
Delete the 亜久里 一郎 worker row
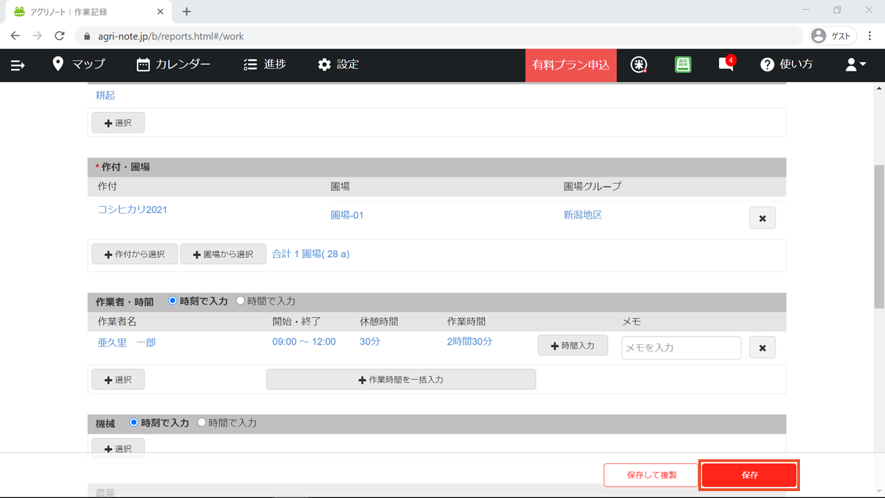(762, 348)
